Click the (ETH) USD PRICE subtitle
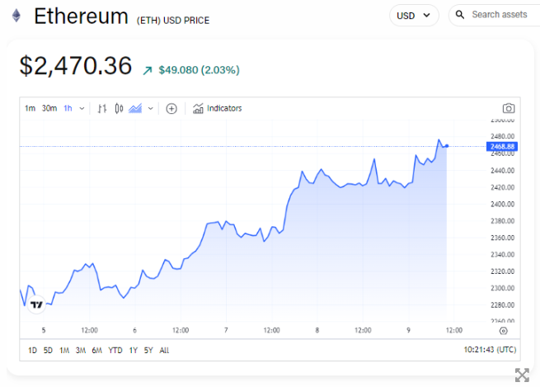Screen dimensions: 540x387 (x=173, y=21)
